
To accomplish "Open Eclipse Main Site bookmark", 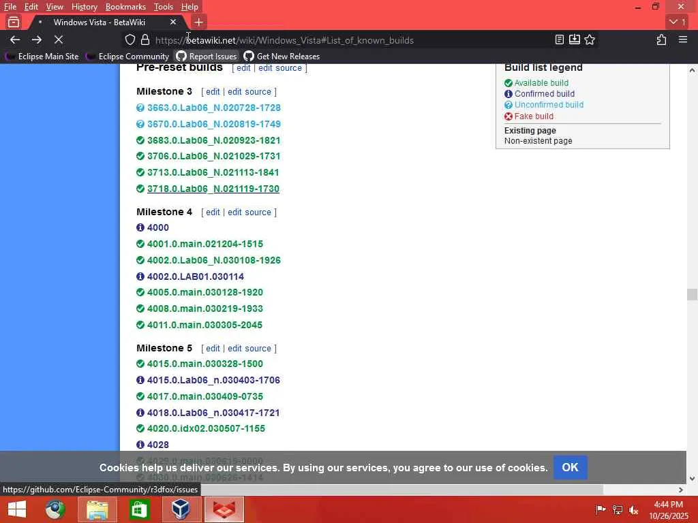I will (42, 57).
